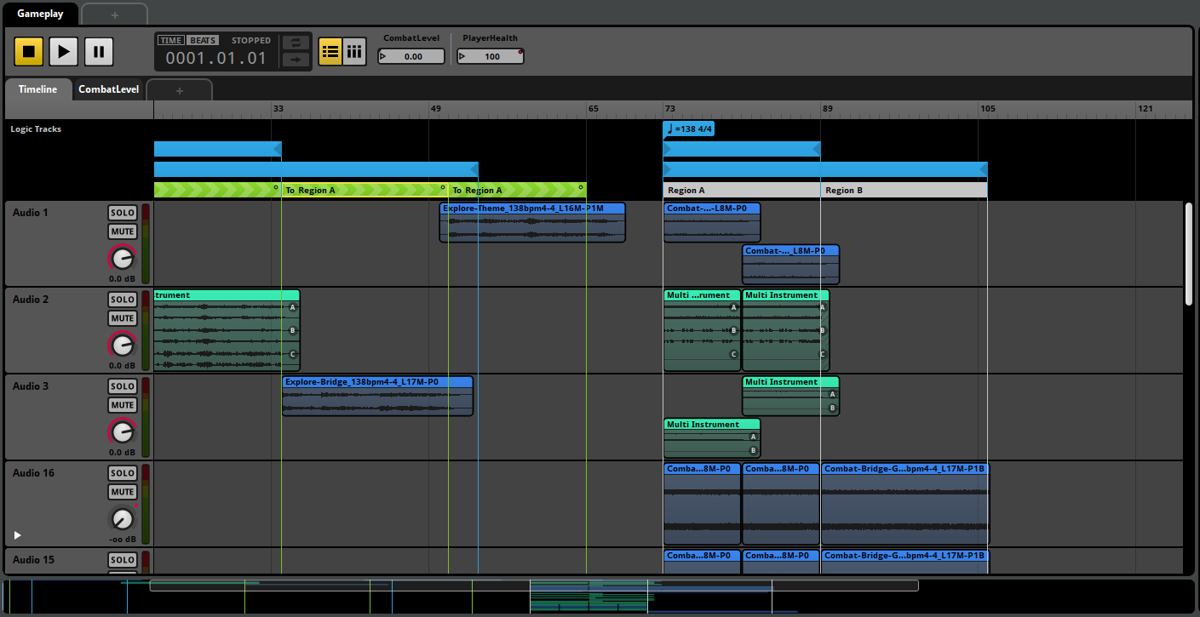
Task: Select the first To Region A transition region
Action: click(364, 190)
